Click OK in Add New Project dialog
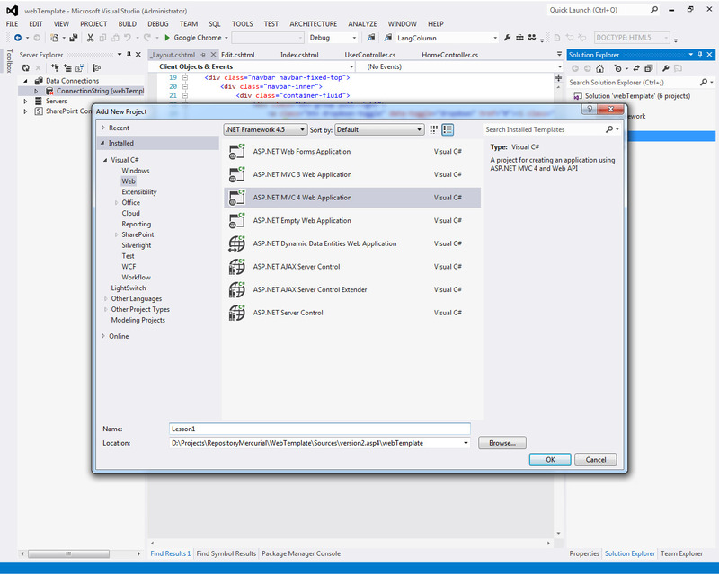 [x=550, y=459]
